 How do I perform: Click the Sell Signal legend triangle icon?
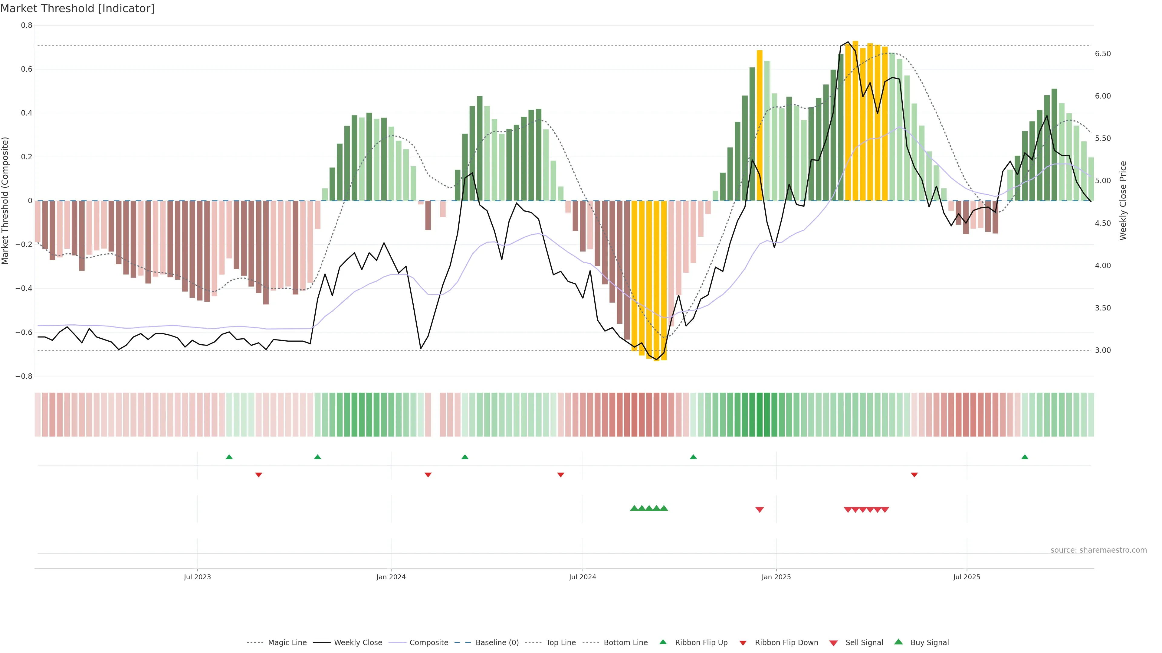click(833, 643)
